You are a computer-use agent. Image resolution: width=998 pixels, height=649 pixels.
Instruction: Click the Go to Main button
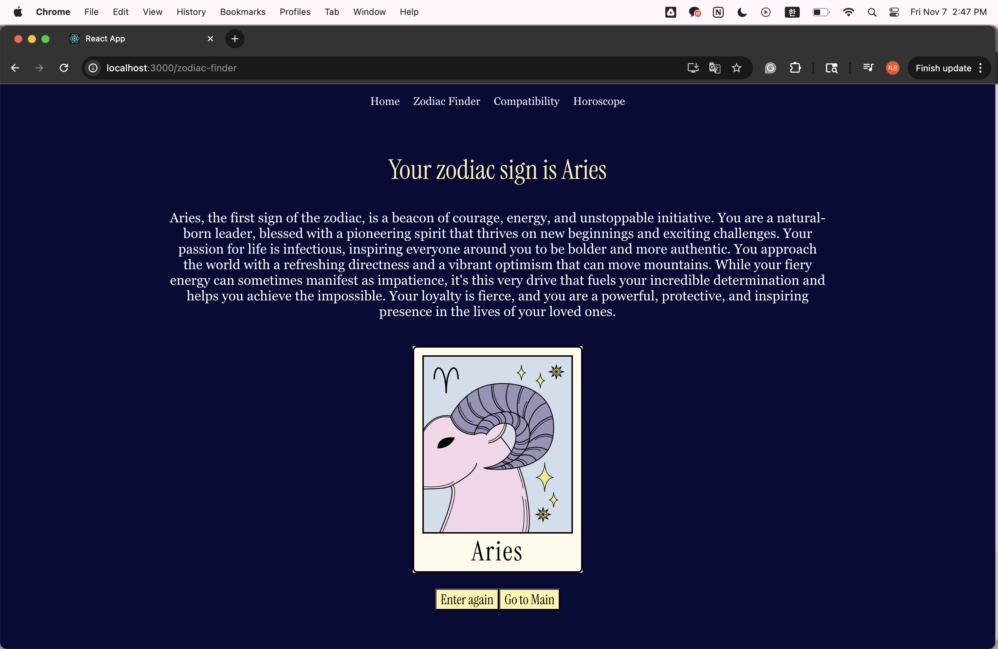pyautogui.click(x=529, y=599)
